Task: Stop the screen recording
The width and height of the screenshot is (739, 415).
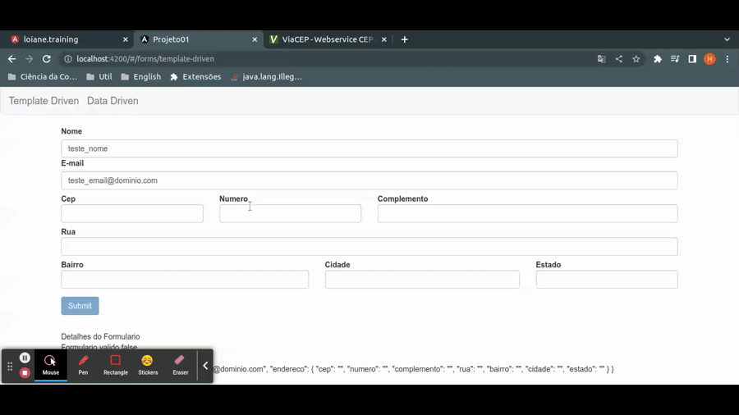Action: tap(25, 372)
